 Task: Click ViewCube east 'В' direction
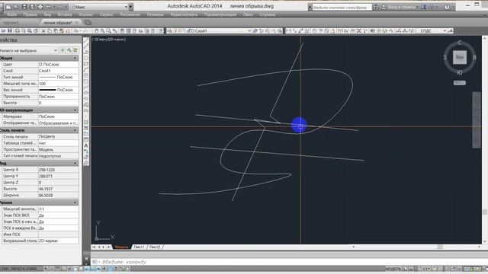[474, 57]
